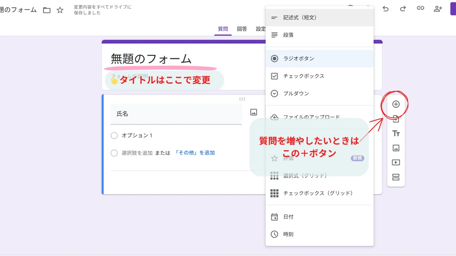Open the 質問 tab
The width and height of the screenshot is (456, 256).
pos(223,29)
